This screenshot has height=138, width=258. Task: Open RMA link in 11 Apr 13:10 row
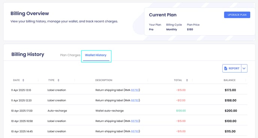(135, 90)
